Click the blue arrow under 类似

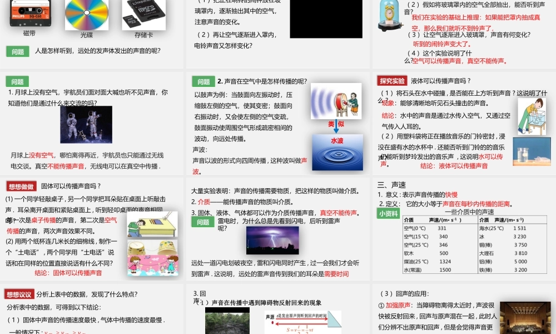(336, 127)
